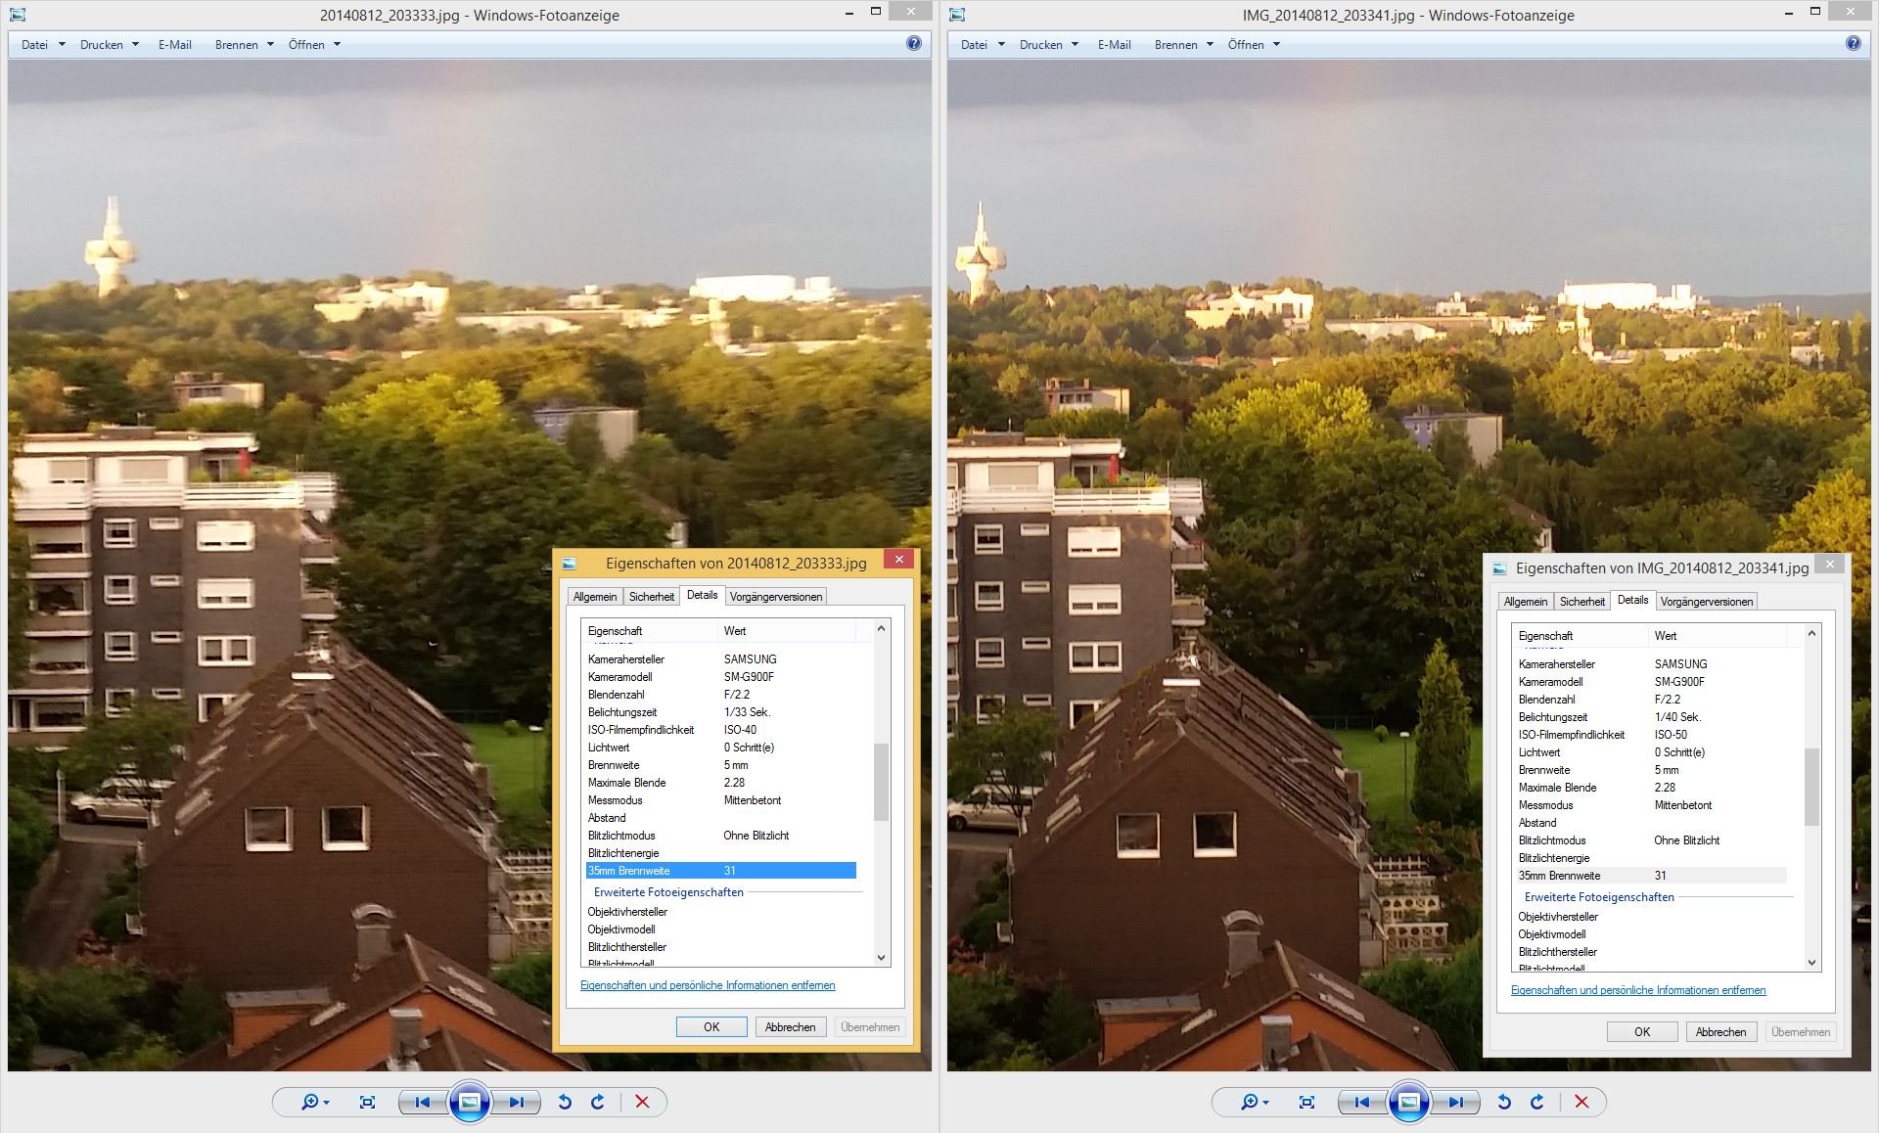Open Öffnen menu in left viewer
The width and height of the screenshot is (1879, 1133).
[x=314, y=44]
